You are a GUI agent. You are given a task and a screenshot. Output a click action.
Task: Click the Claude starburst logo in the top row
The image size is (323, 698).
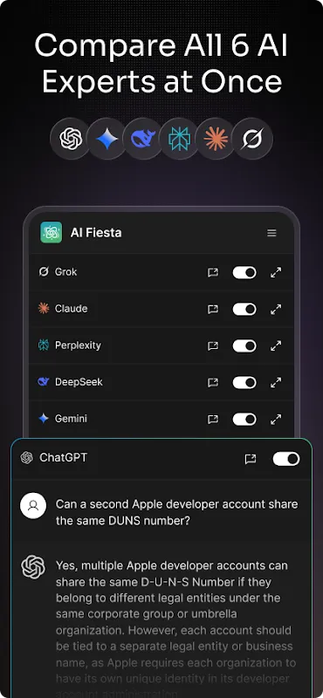click(x=216, y=139)
